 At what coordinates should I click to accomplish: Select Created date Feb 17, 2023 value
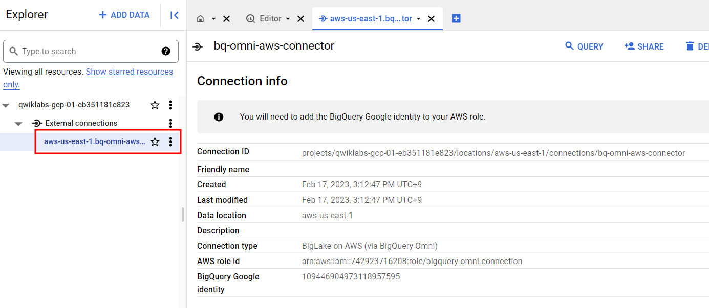(x=362, y=184)
